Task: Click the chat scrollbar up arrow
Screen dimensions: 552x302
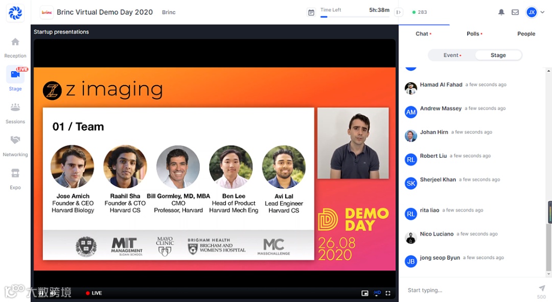Action: (x=549, y=71)
